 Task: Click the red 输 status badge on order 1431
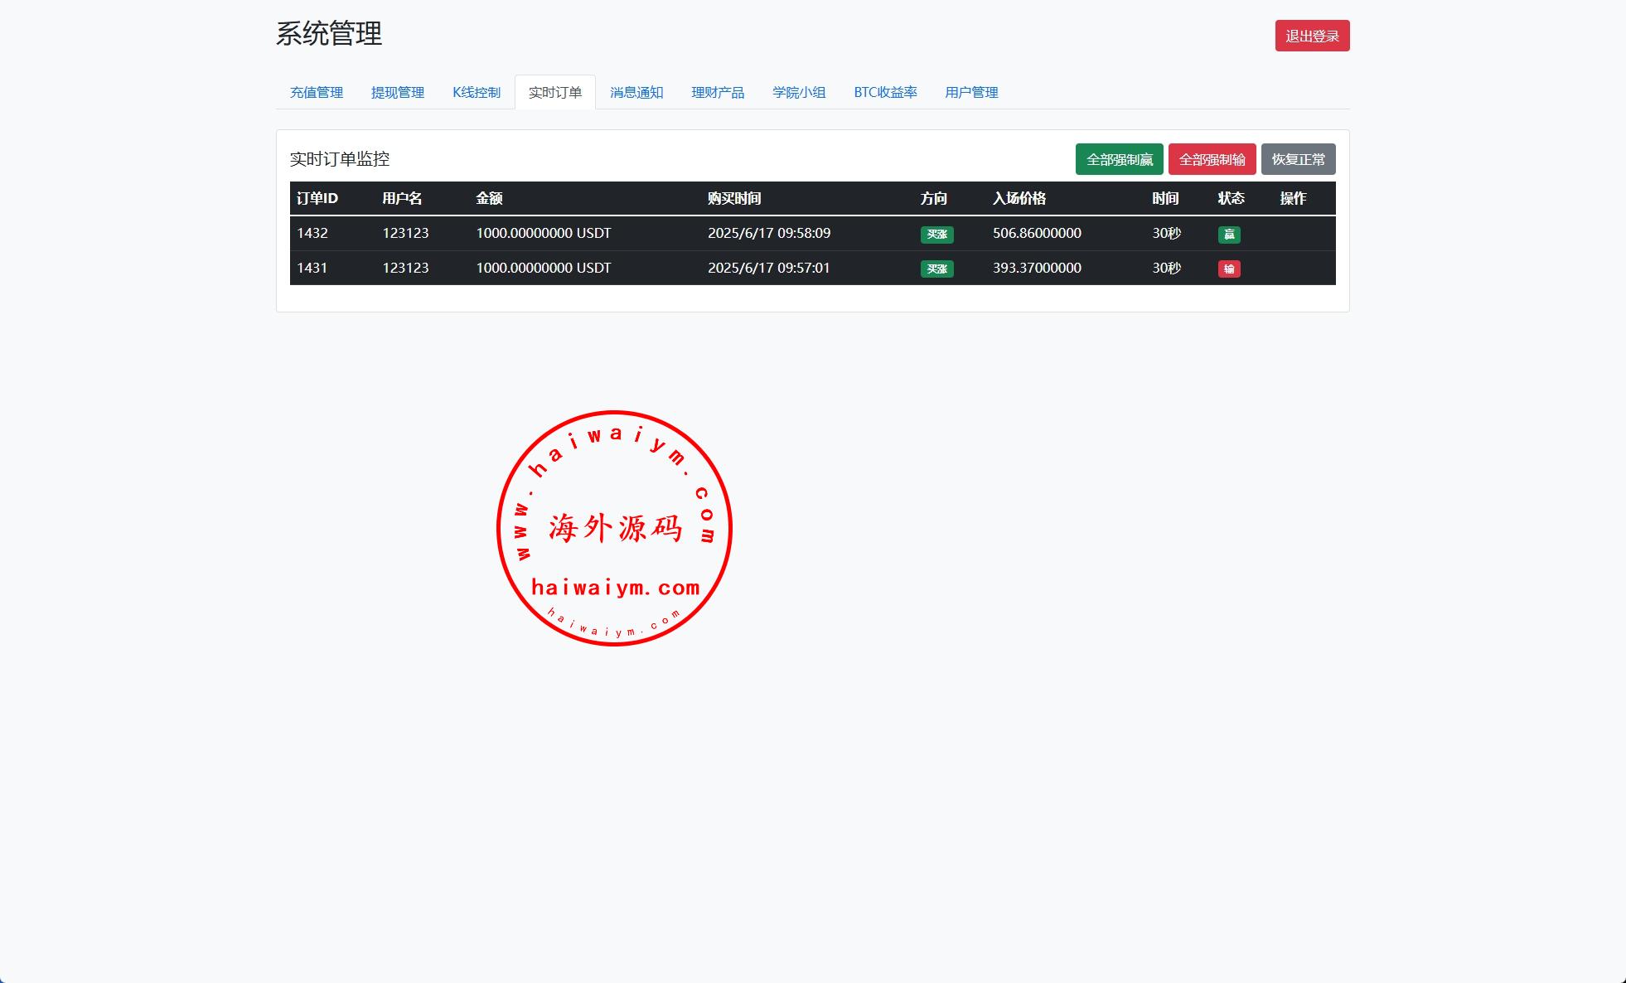tap(1228, 269)
